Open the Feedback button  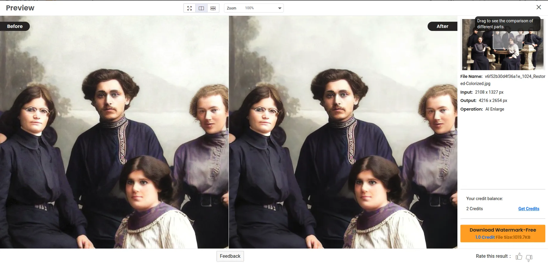(x=230, y=256)
